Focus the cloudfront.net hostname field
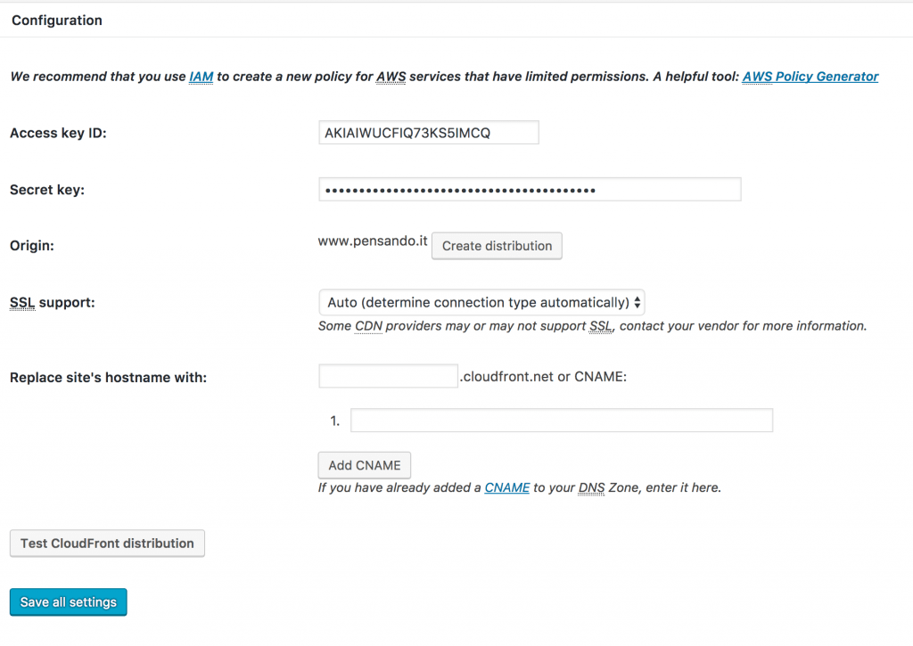The height and width of the screenshot is (646, 913). click(388, 375)
